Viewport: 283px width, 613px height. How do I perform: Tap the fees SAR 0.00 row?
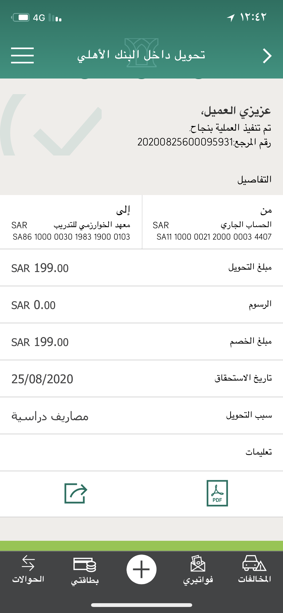coord(141,305)
